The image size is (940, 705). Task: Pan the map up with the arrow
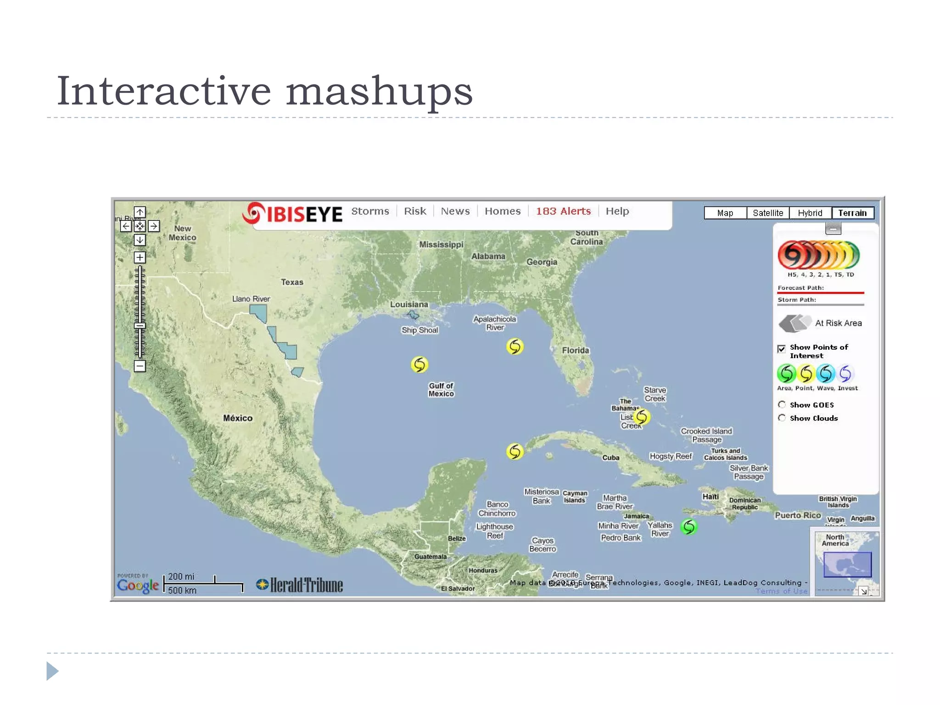(x=140, y=212)
